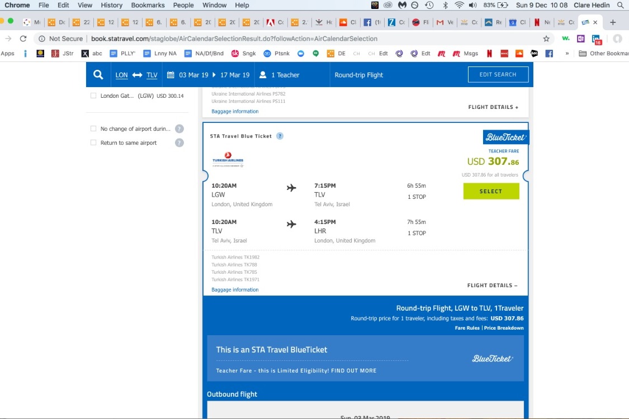Switch to the Gmail tab
This screenshot has width=629, height=419.
(x=444, y=22)
